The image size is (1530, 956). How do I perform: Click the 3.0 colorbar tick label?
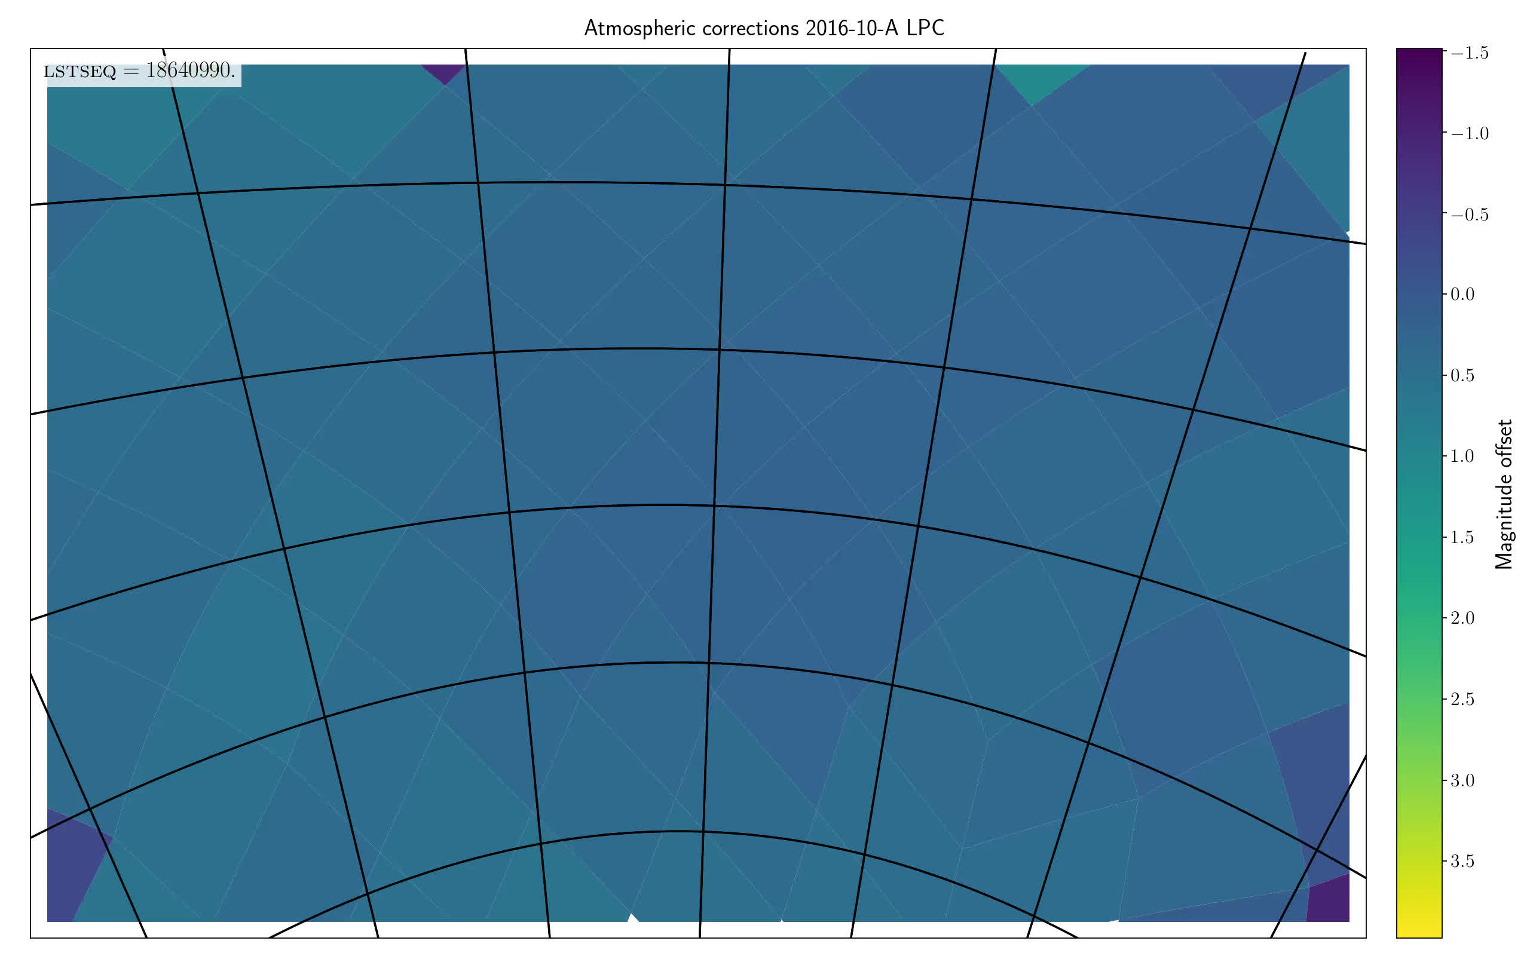(x=1462, y=780)
